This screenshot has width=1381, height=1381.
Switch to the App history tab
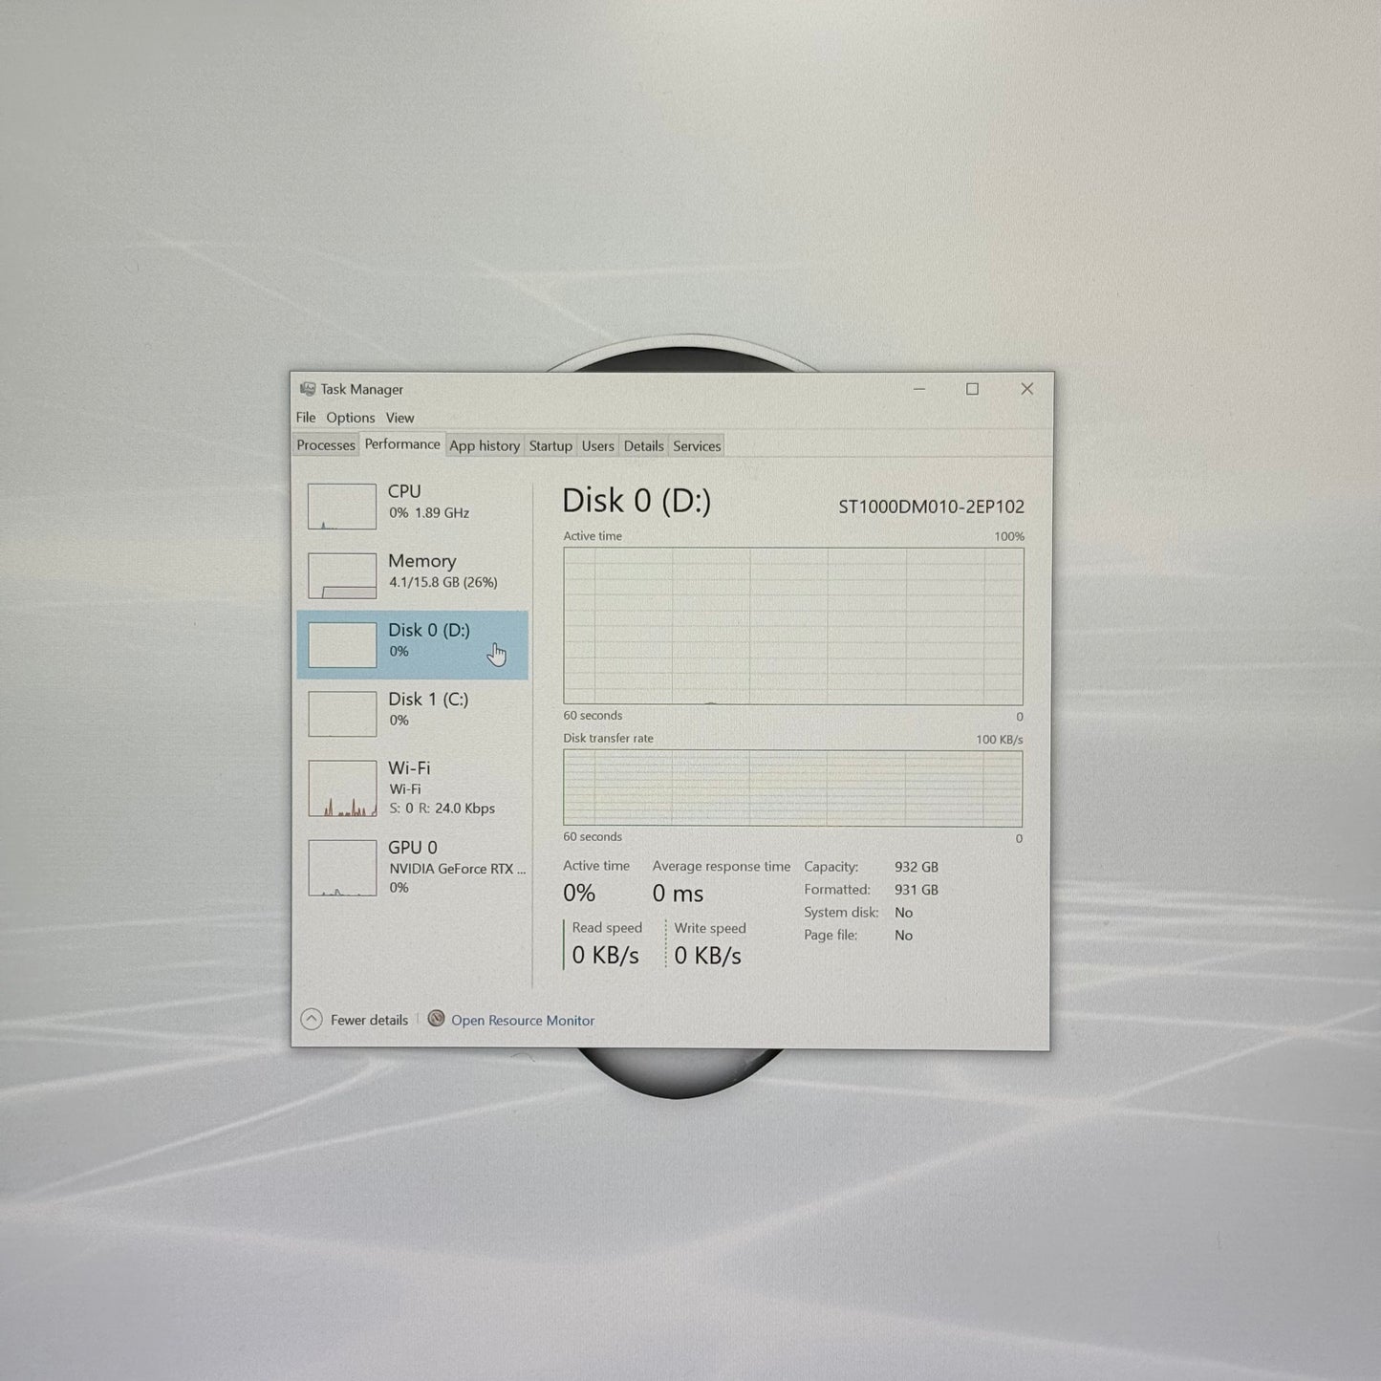[485, 445]
